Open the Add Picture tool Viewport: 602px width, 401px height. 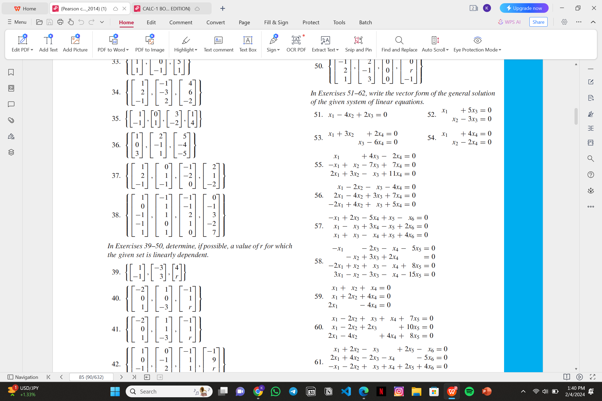(x=75, y=44)
